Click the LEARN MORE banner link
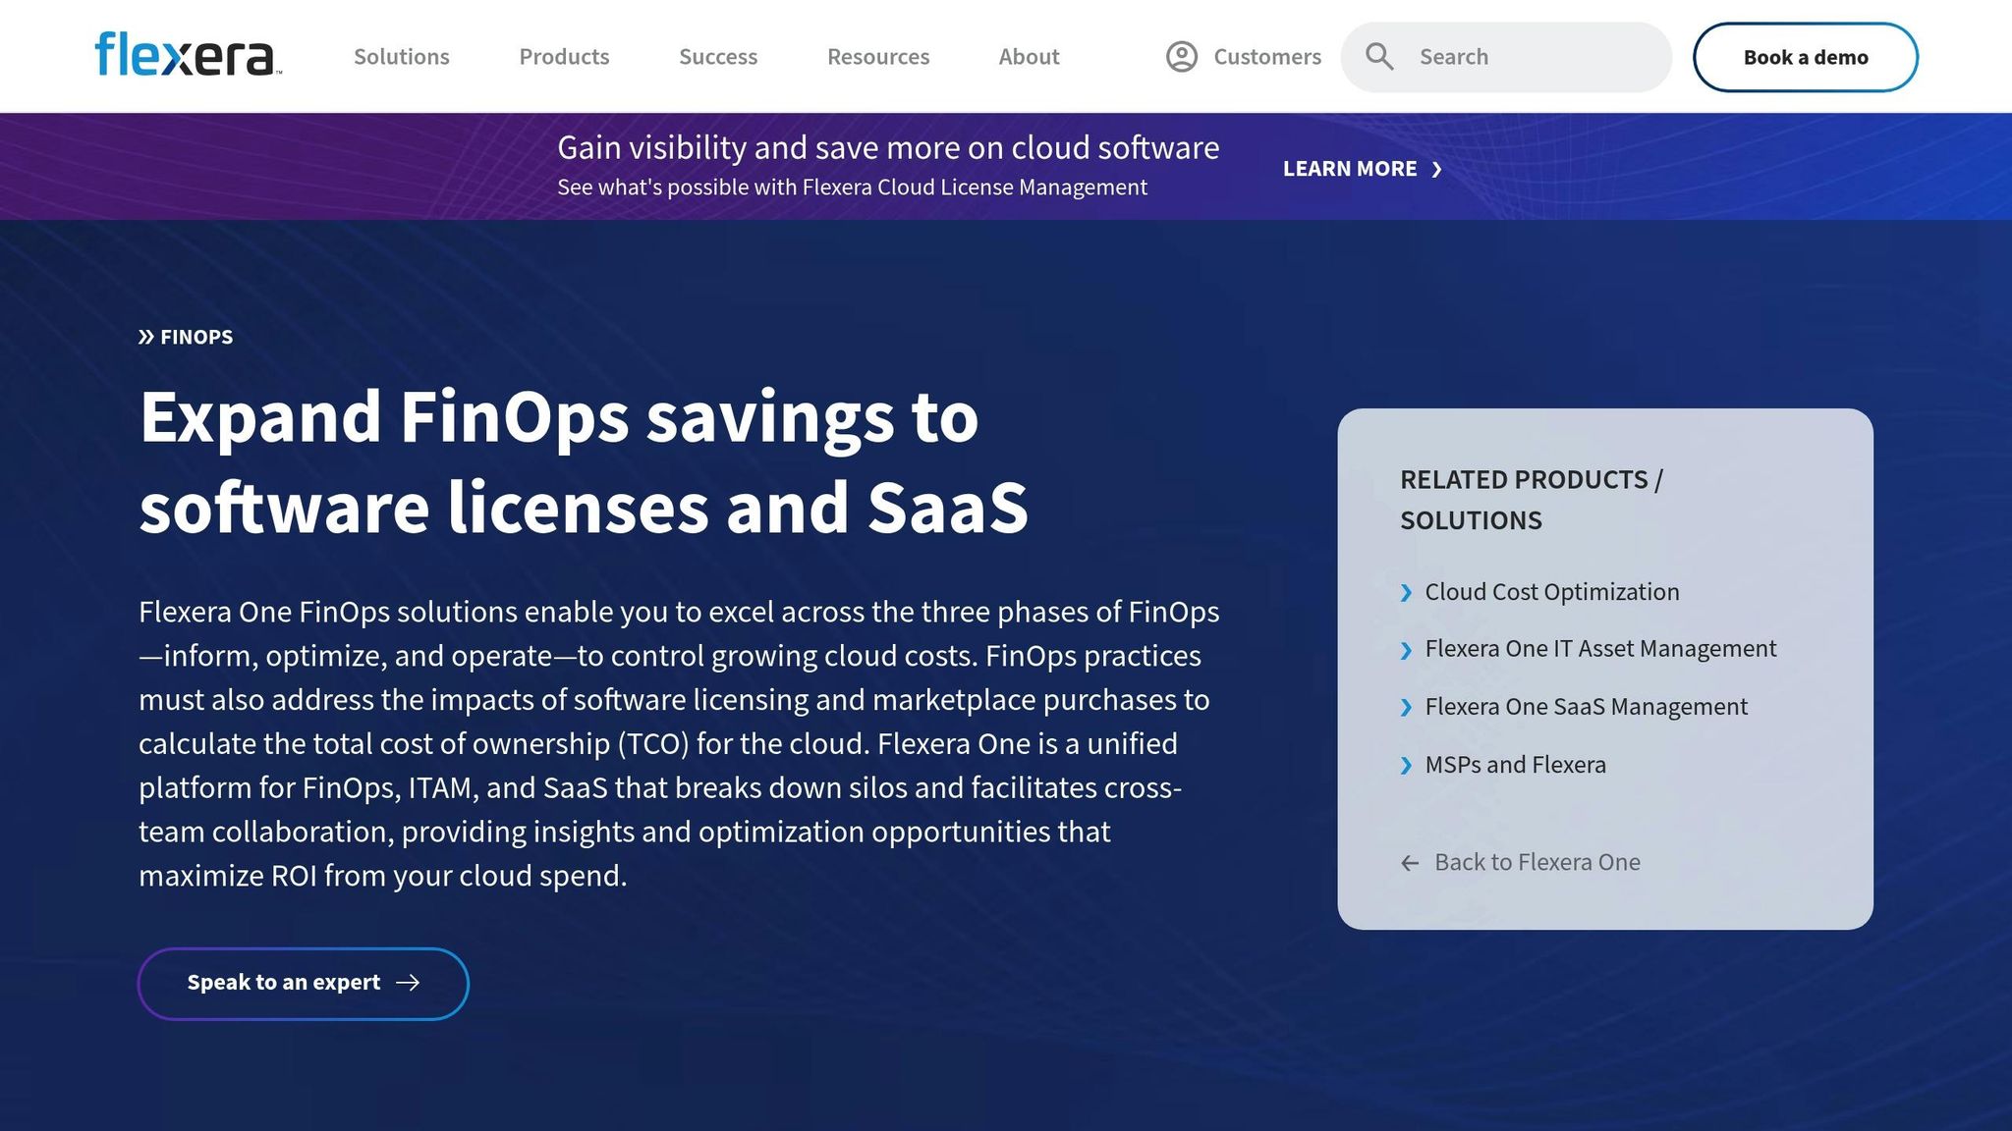Viewport: 2012px width, 1131px height. (1363, 169)
